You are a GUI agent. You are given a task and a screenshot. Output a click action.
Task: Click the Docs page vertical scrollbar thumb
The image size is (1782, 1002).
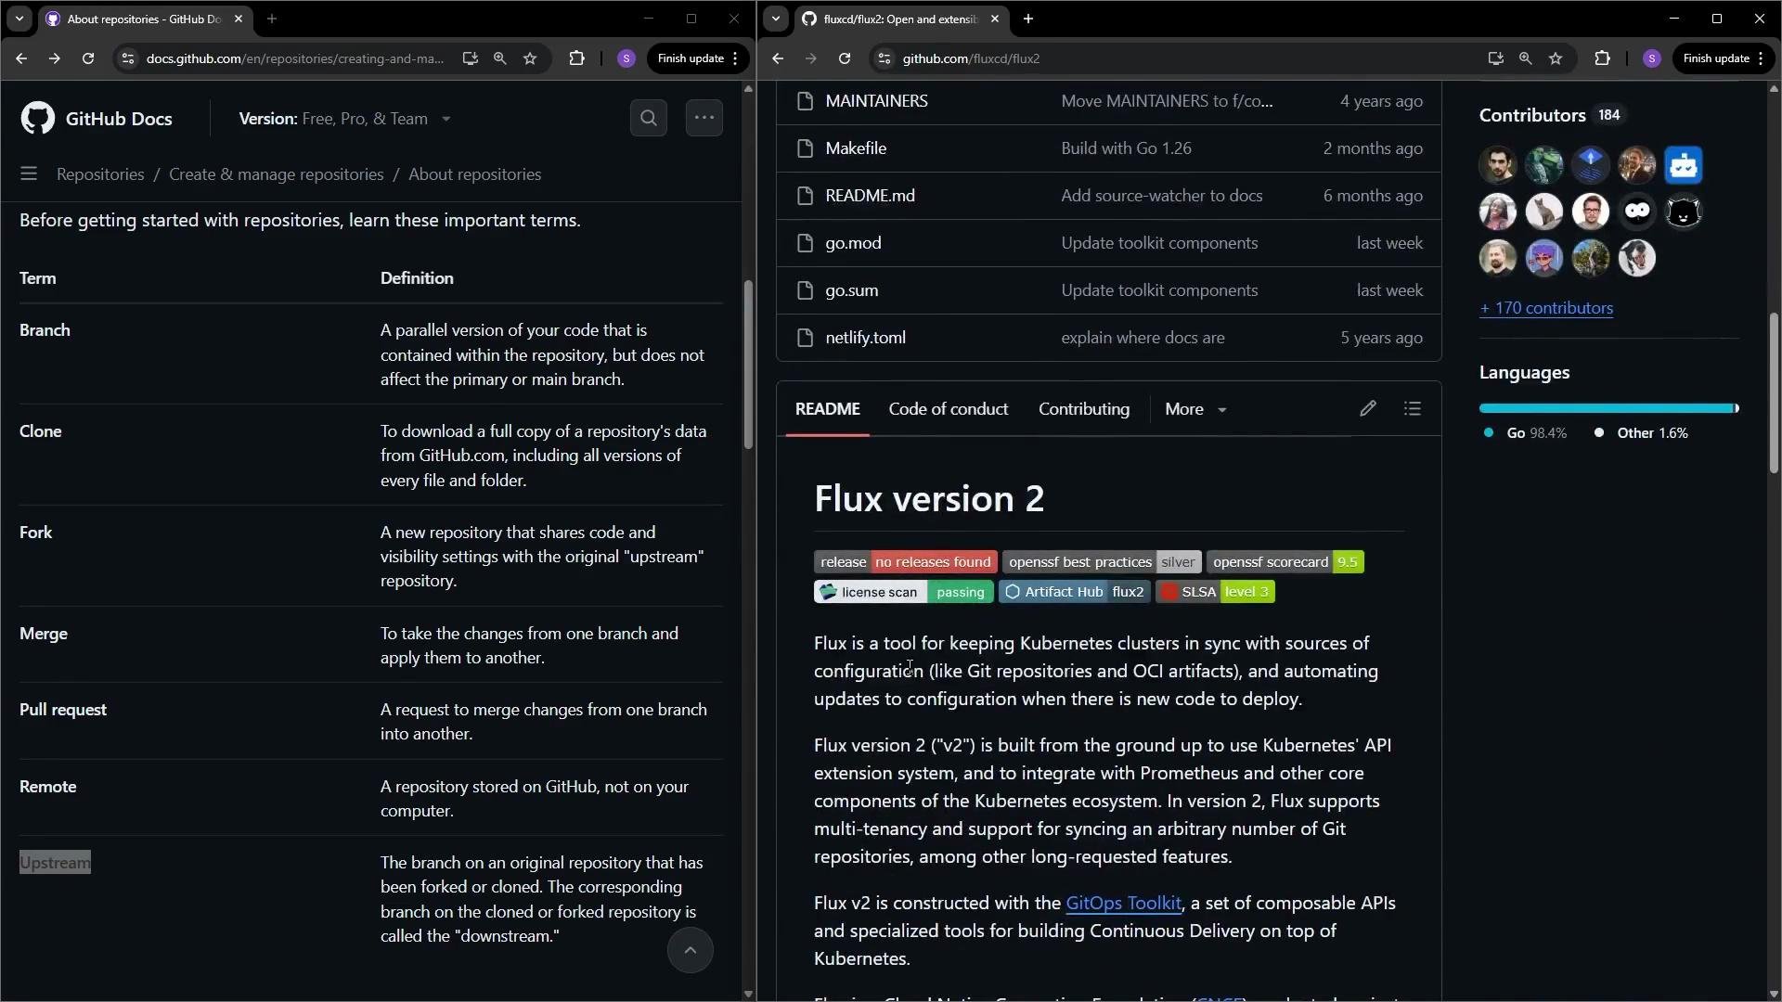click(748, 365)
